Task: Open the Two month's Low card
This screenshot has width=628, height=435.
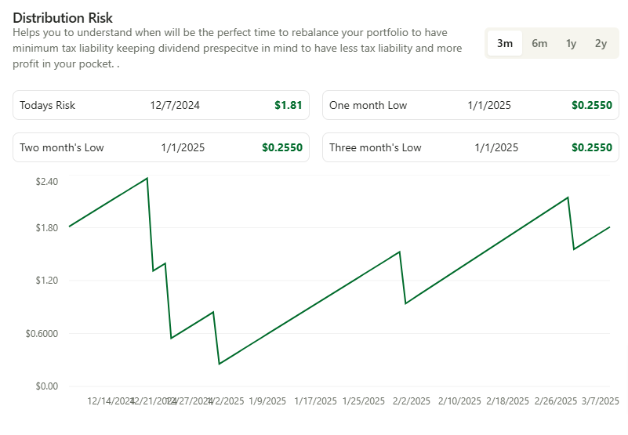Action: [161, 147]
